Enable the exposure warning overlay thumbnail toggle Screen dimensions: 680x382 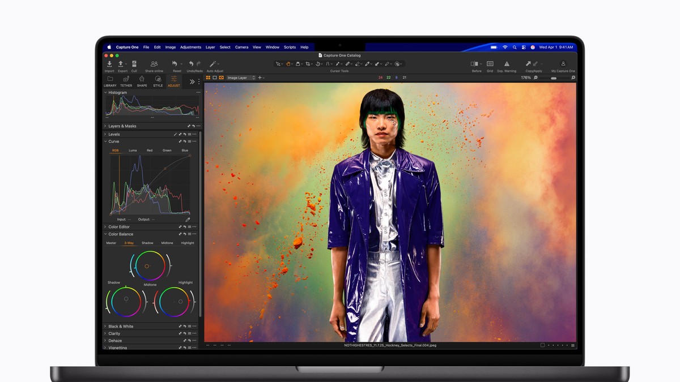point(220,78)
